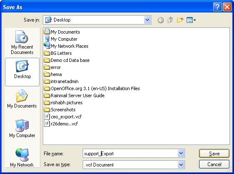This screenshot has width=234, height=174.
Task: Create a new folder icon
Action: tap(180, 20)
